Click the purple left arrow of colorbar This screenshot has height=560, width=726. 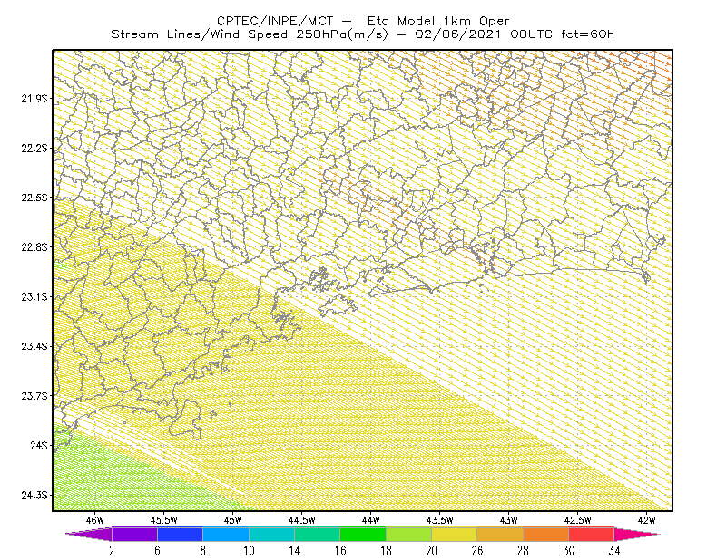[x=88, y=534]
